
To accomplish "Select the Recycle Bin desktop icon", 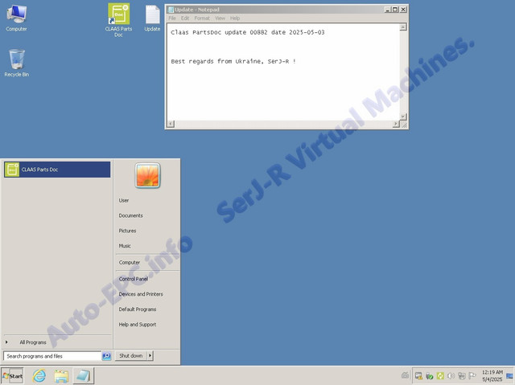I will (16, 63).
